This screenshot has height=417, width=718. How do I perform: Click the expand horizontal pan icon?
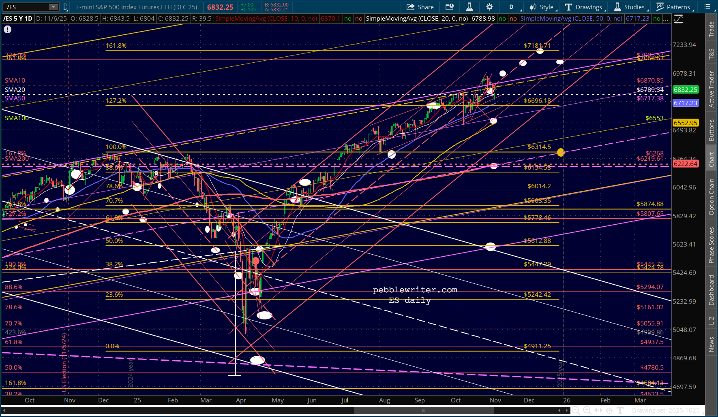click(598, 411)
